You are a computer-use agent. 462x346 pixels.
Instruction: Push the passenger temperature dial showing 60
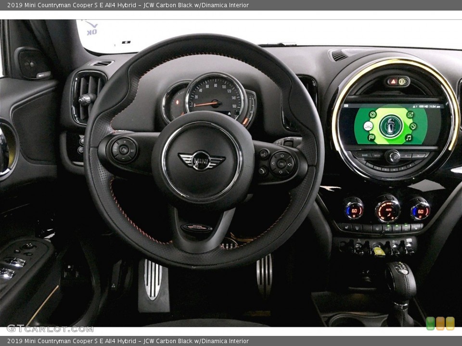tap(420, 210)
